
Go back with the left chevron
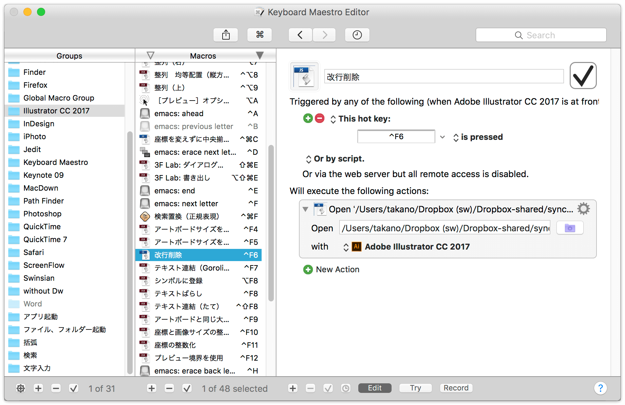[300, 35]
